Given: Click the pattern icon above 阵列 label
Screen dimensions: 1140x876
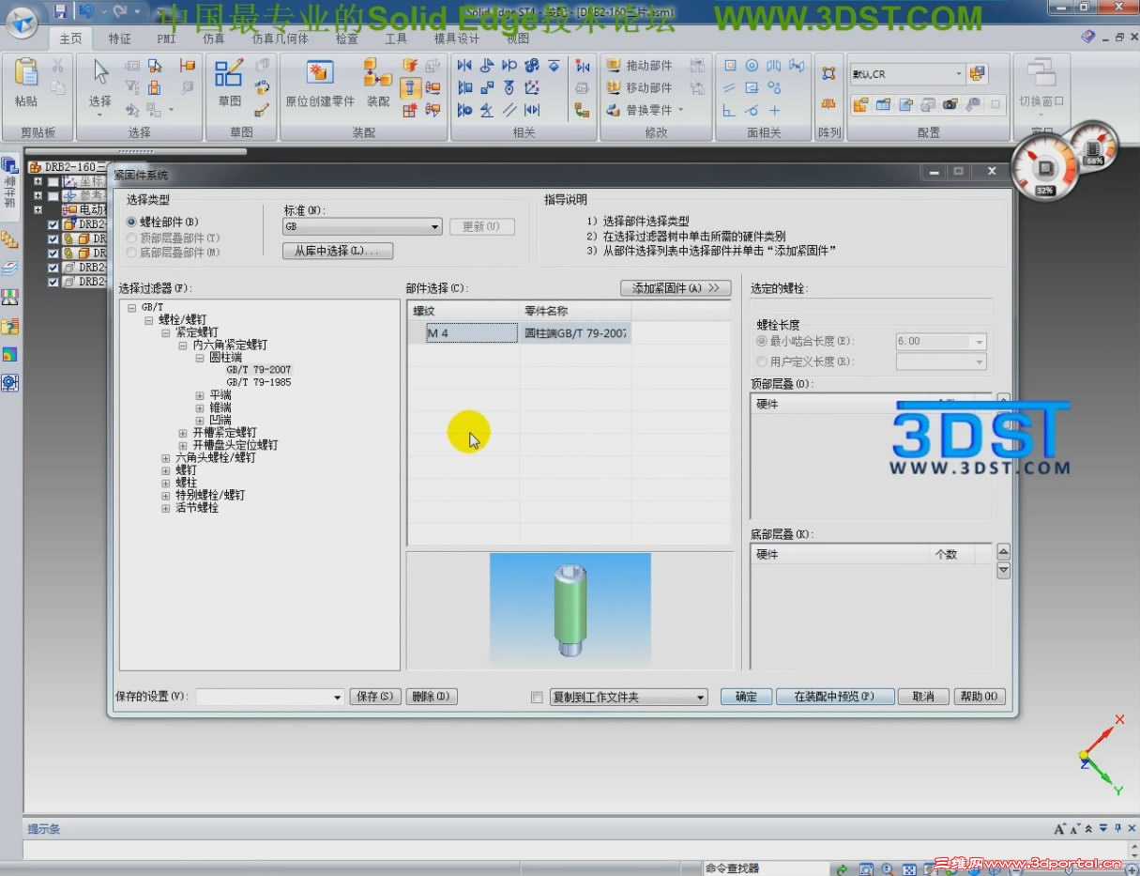Looking at the screenshot, I should 828,72.
